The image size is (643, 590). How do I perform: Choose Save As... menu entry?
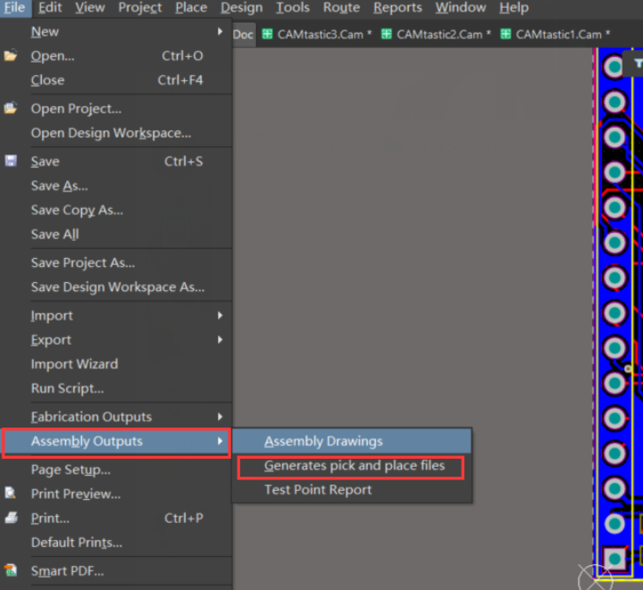[116, 185]
